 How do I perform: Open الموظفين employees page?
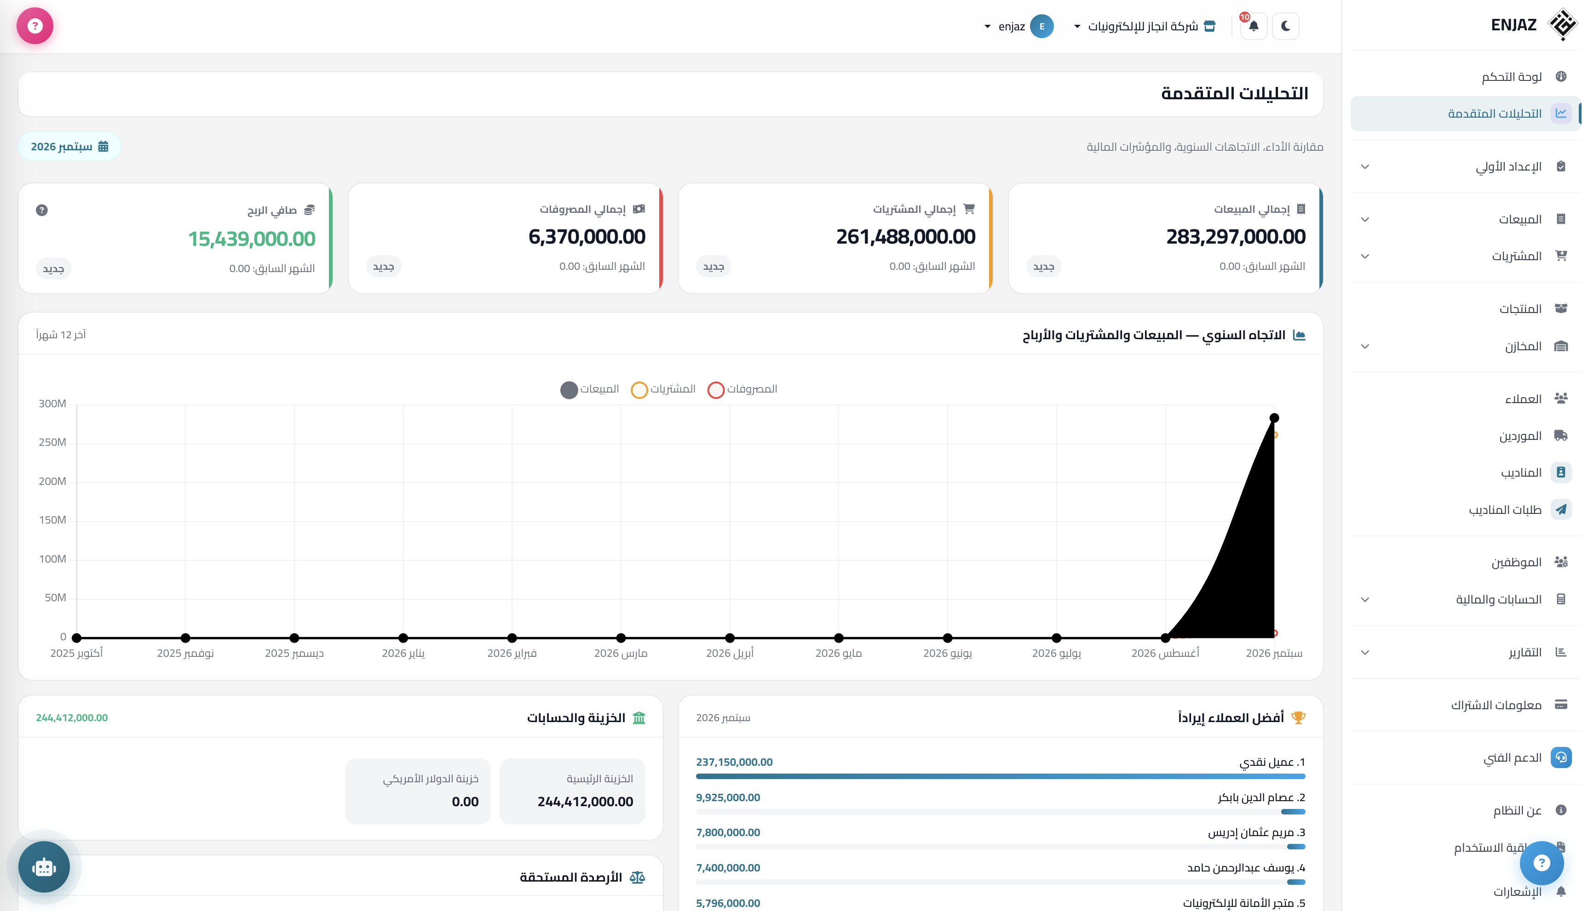point(1465,562)
